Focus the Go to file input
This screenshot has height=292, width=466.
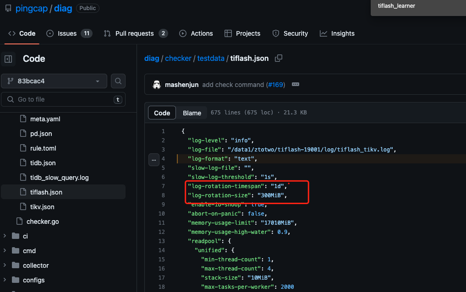coord(63,99)
